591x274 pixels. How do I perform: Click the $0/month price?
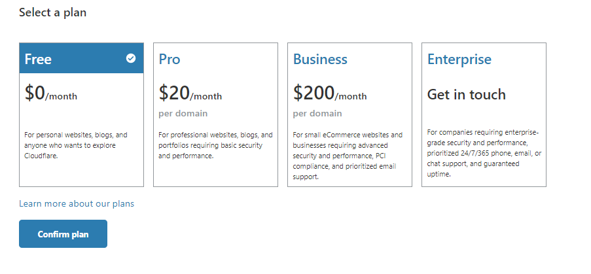click(x=50, y=94)
